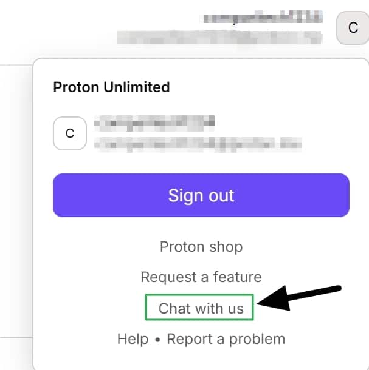Screen dimensions: 369x370
Task: Collapse the account menu via top-right C avatar
Action: [x=353, y=28]
